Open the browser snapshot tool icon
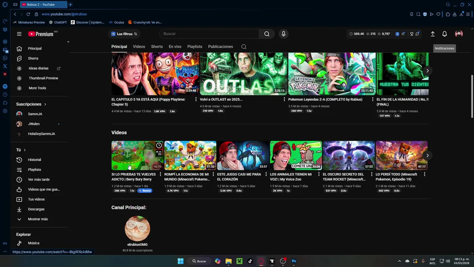 click(x=418, y=14)
